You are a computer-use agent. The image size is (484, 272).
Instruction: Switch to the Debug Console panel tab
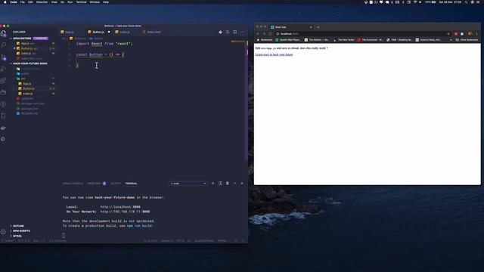click(73, 184)
